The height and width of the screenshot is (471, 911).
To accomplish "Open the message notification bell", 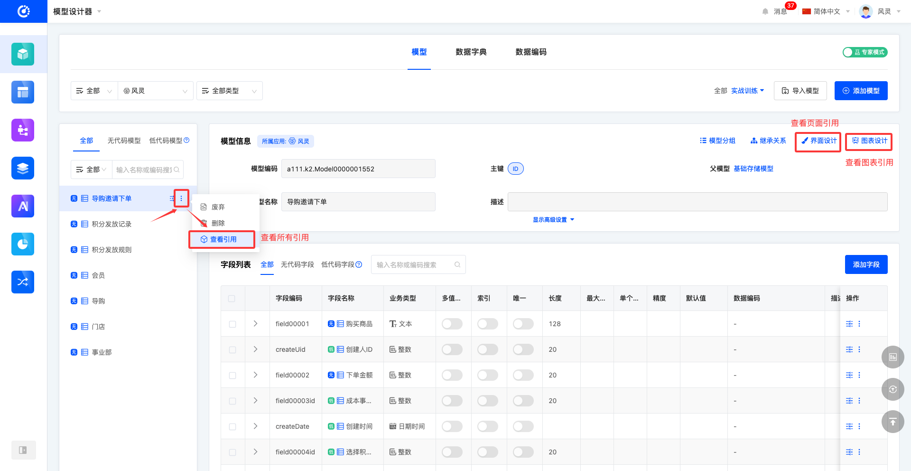I will [765, 11].
